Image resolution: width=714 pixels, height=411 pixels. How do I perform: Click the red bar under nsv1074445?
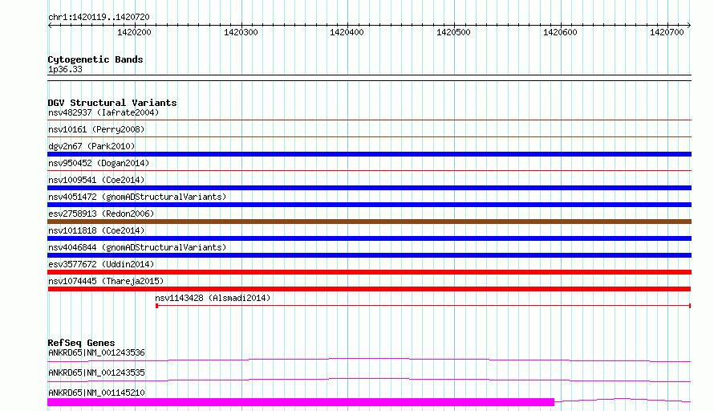point(369,289)
